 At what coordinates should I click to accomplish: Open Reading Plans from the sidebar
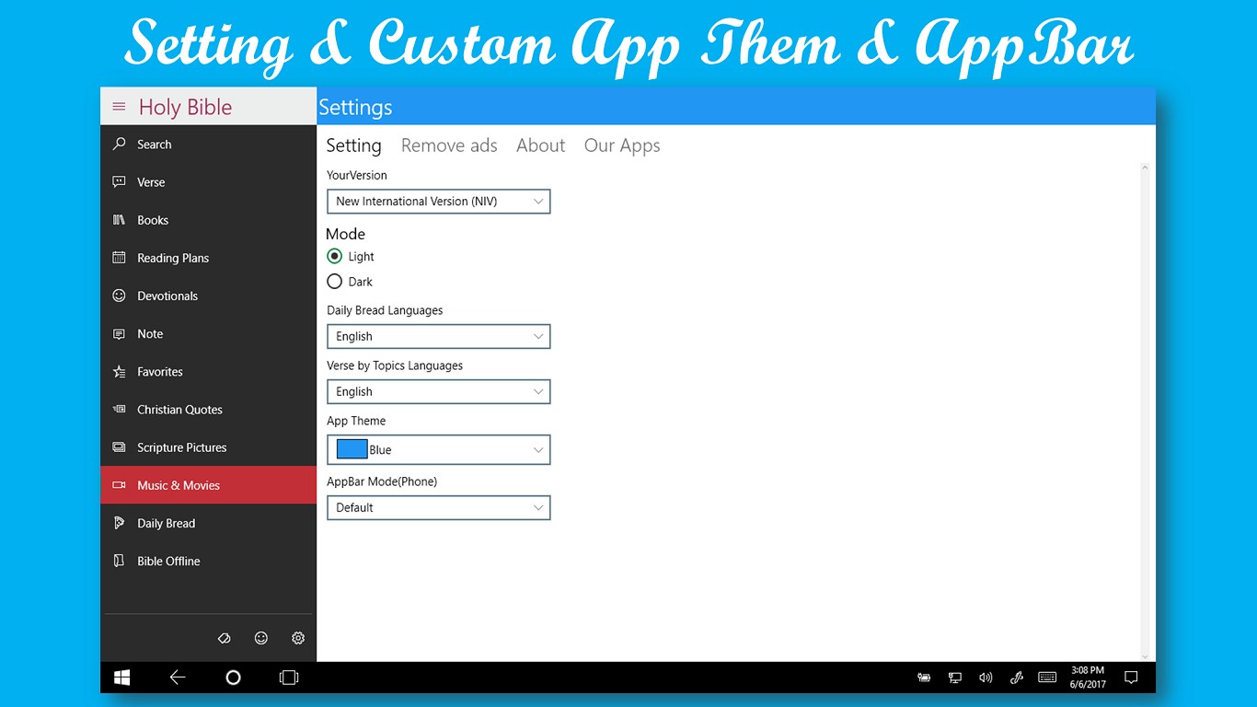208,258
